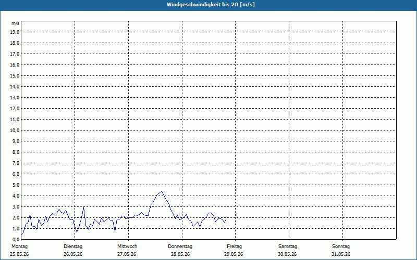417x260 pixels.
Task: Click the date 28.05.26
Action: 180,254
